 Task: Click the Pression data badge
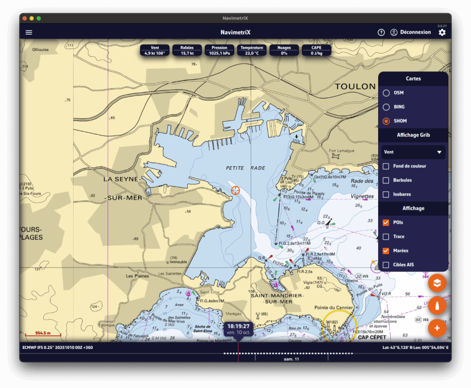click(219, 50)
